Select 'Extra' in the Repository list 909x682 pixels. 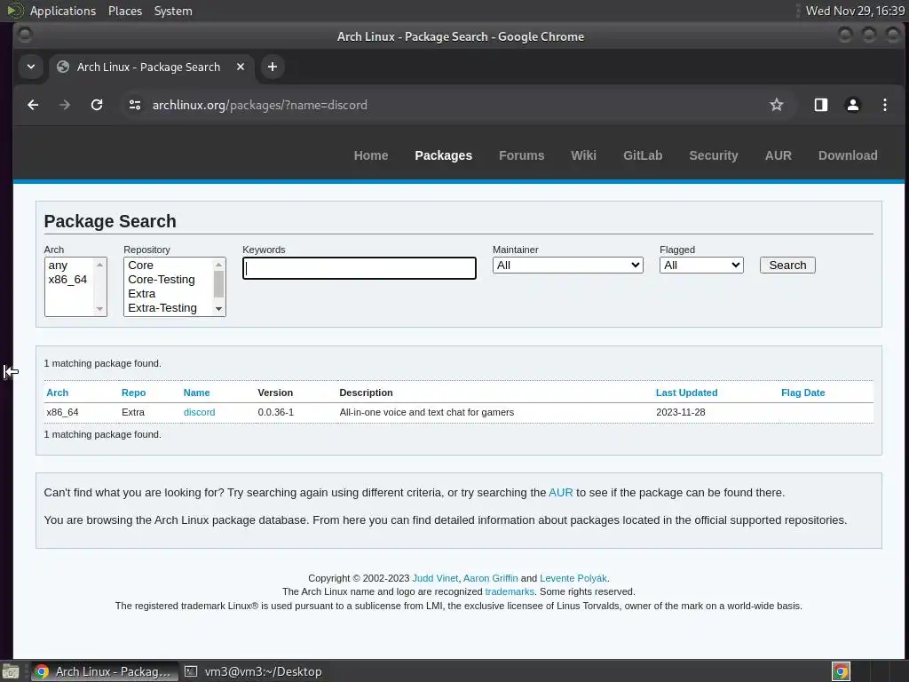pos(168,293)
